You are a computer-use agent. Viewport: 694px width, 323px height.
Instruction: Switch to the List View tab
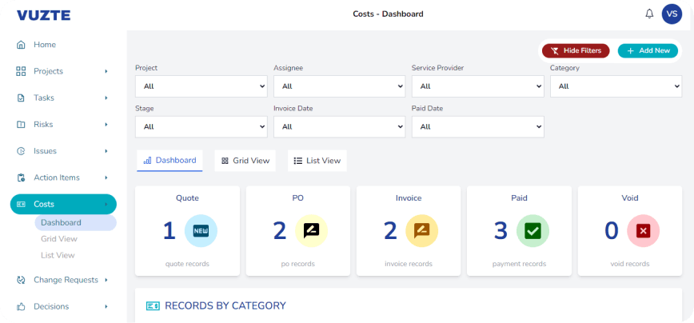[317, 161]
